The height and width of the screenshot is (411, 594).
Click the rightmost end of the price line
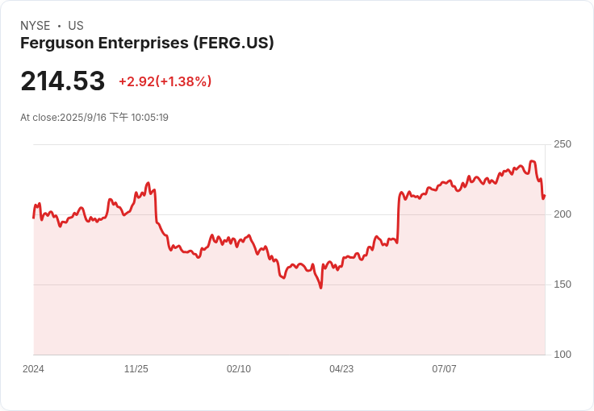545,195
